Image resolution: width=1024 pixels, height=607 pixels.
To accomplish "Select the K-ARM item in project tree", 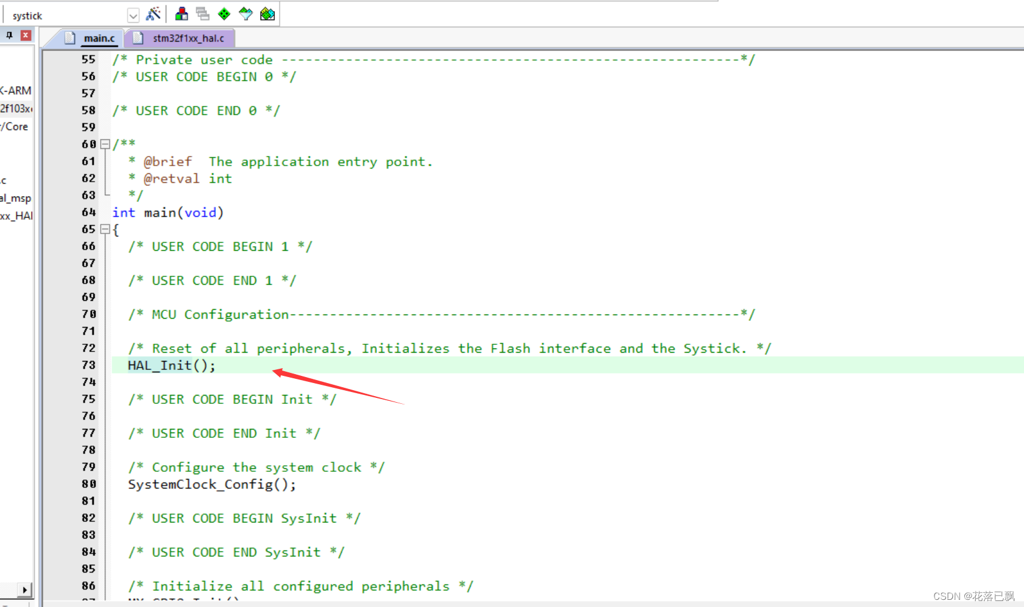I will (x=16, y=91).
